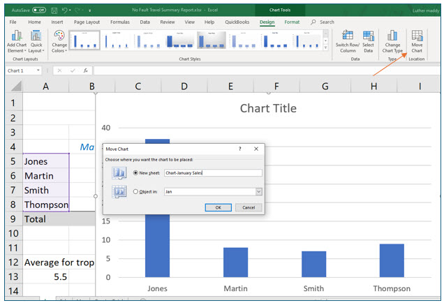Image resolution: width=444 pixels, height=303 pixels.
Task: Select the second chart style thumbnail
Action: [117, 40]
